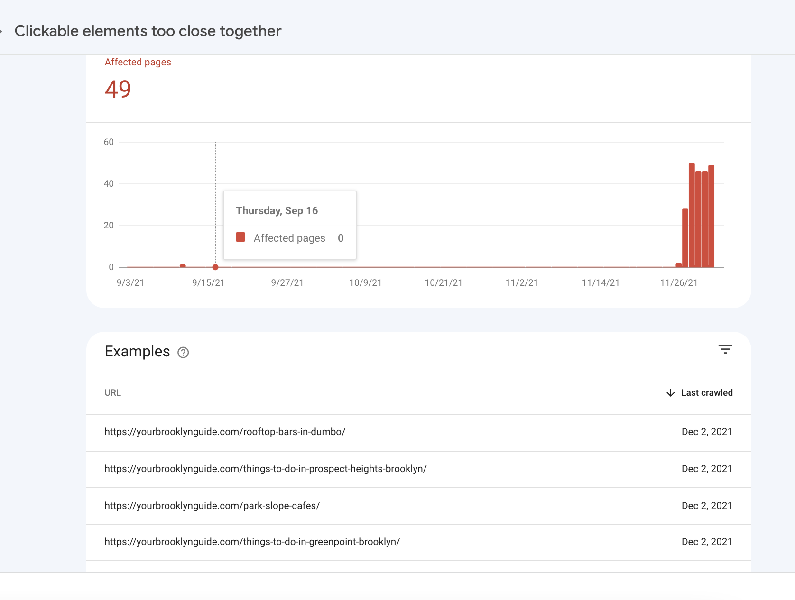Click the 11/26/21 axis date label

tap(679, 283)
